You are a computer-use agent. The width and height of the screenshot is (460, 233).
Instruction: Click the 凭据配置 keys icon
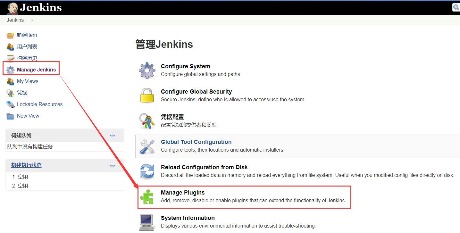point(147,121)
